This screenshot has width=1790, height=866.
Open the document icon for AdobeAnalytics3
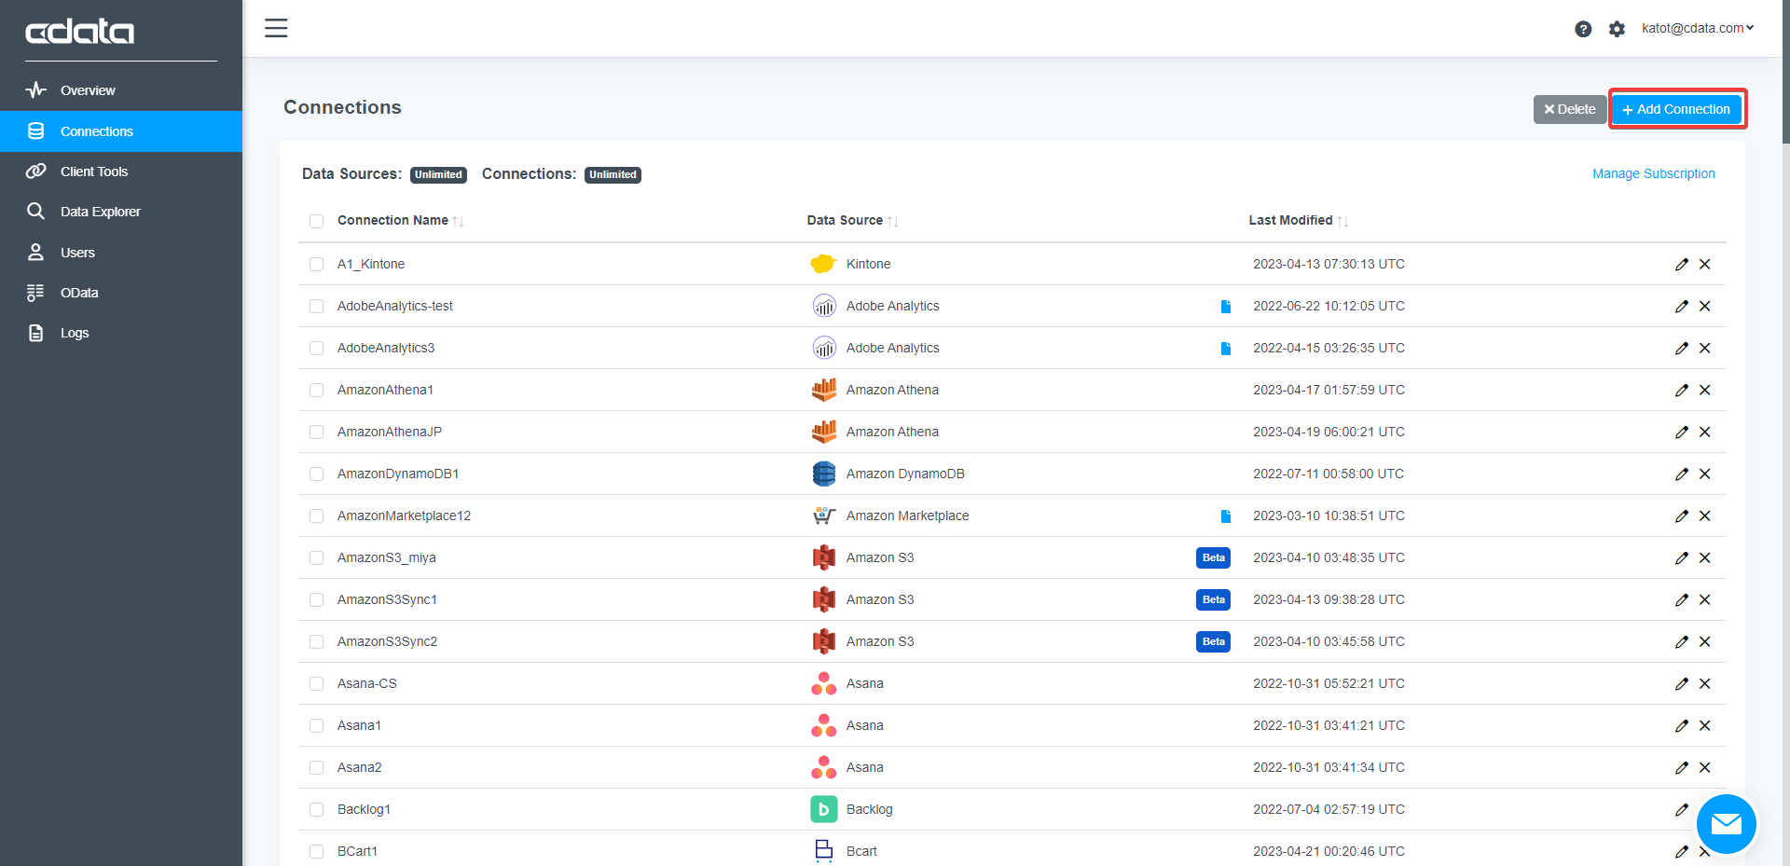pyautogui.click(x=1226, y=349)
